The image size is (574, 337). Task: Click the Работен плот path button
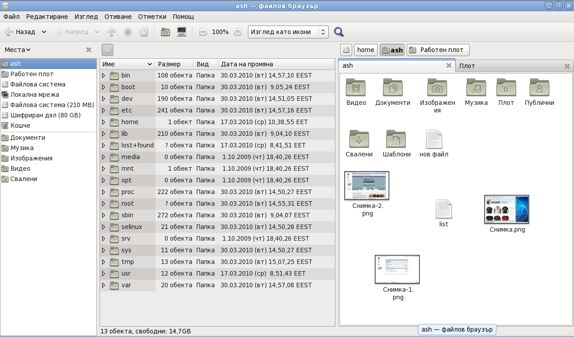[438, 50]
